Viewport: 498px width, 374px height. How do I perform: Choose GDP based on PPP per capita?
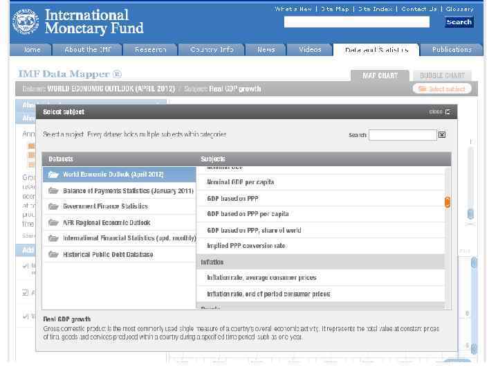tap(320, 214)
